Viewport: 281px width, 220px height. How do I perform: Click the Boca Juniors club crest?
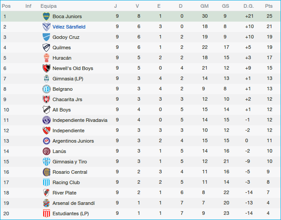[x=46, y=16]
